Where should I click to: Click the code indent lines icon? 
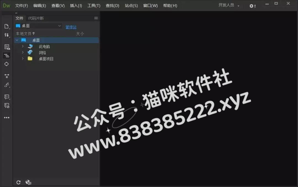click(7, 56)
